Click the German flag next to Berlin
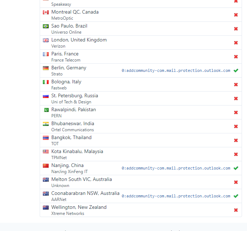 click(x=46, y=68)
